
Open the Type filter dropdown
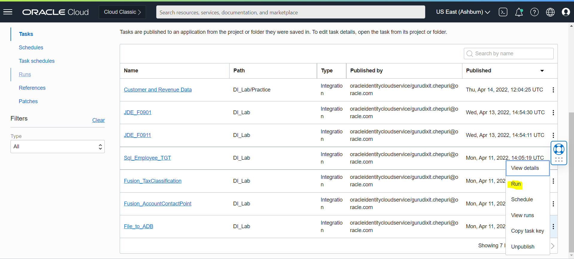pos(57,147)
